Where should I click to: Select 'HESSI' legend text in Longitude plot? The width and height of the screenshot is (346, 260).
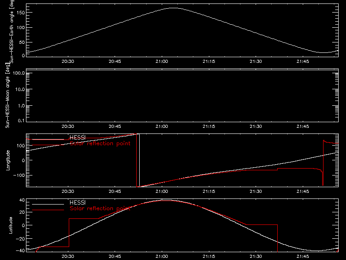pos(77,137)
